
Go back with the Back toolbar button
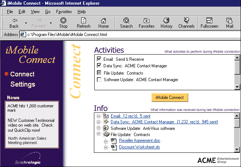click(x=14, y=23)
